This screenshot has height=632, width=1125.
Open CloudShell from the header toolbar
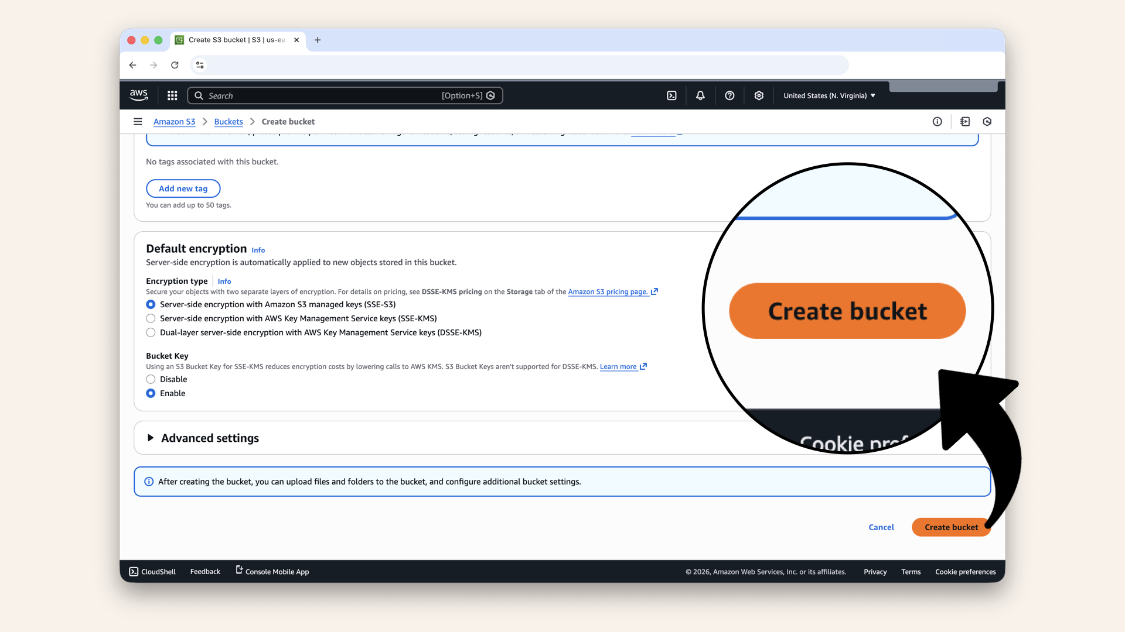671,95
